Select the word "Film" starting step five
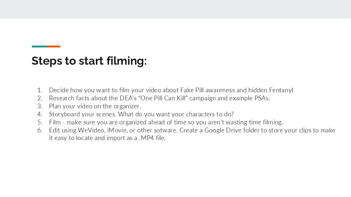The width and height of the screenshot is (351, 197). pos(55,122)
